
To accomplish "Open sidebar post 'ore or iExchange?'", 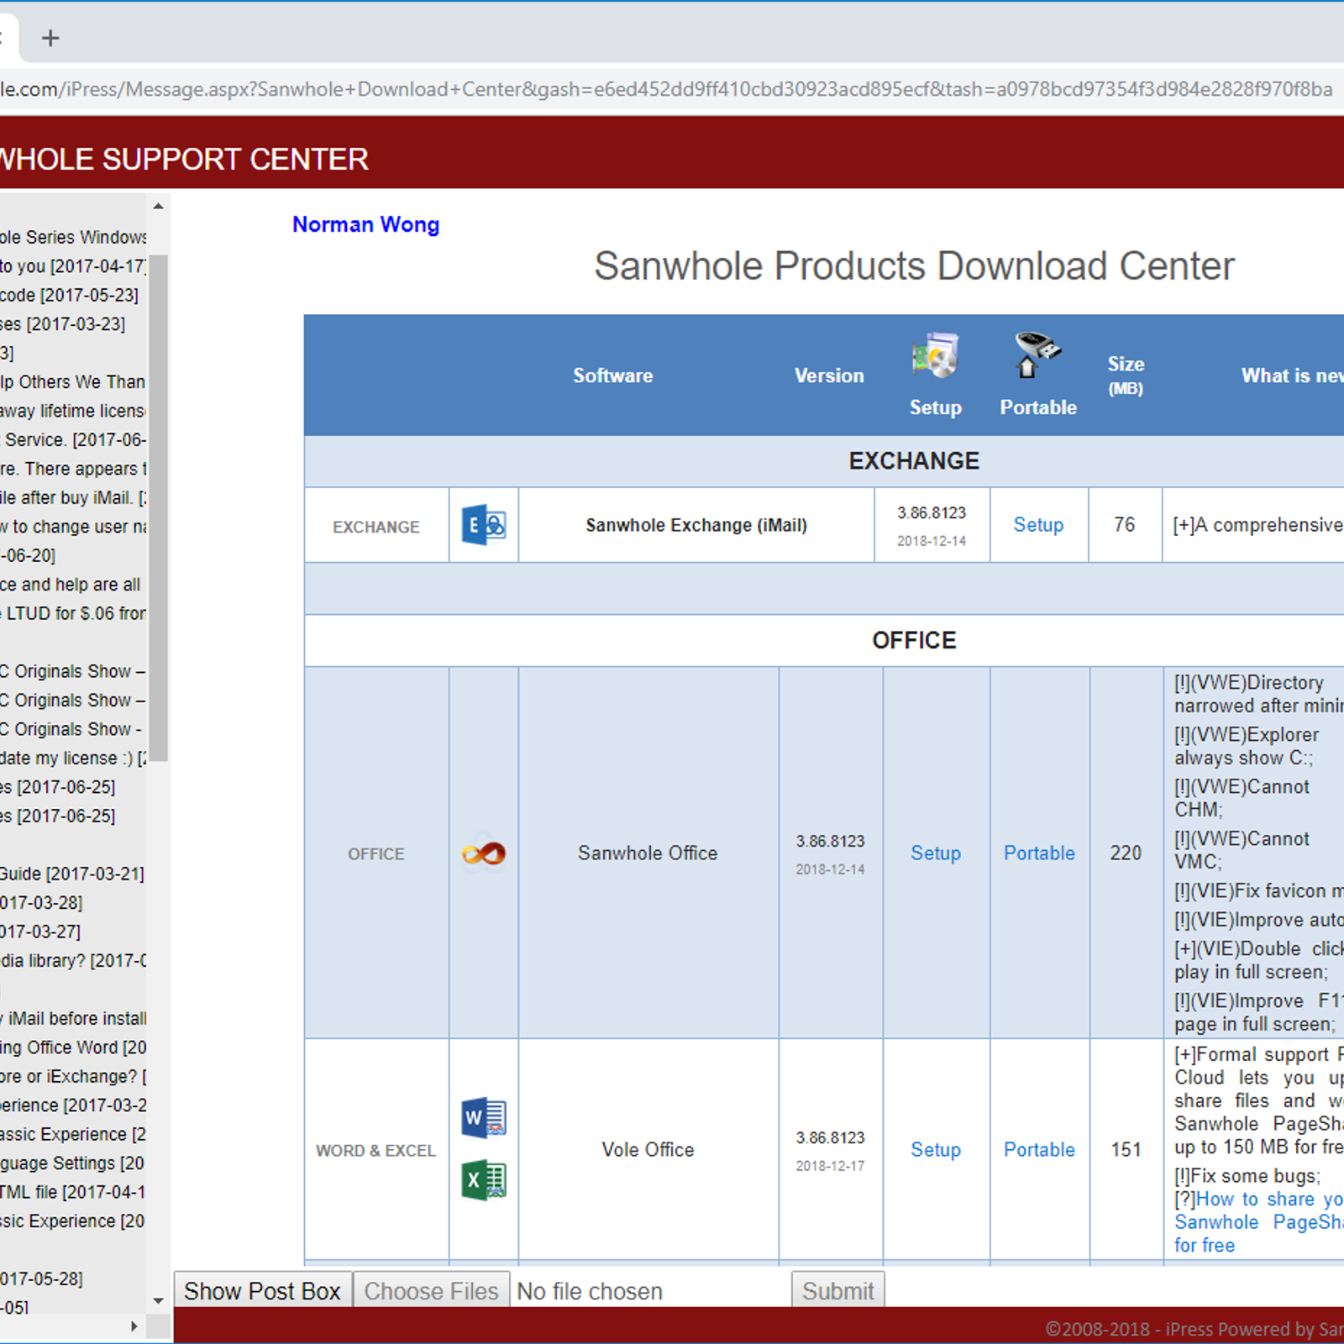I will 73,1077.
